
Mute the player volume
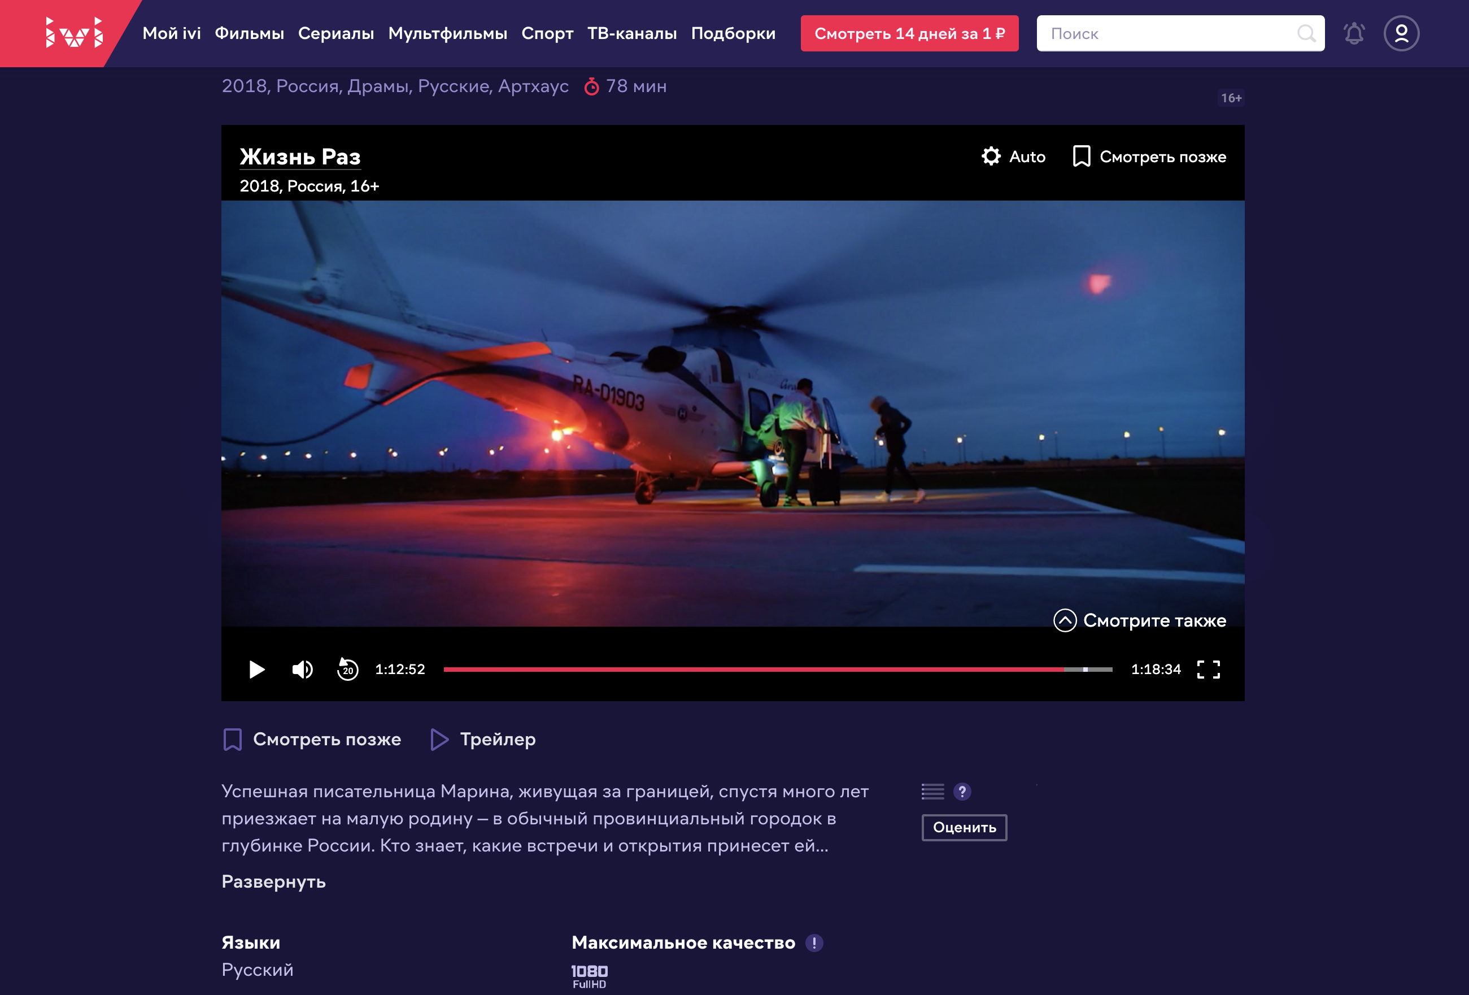pyautogui.click(x=302, y=669)
